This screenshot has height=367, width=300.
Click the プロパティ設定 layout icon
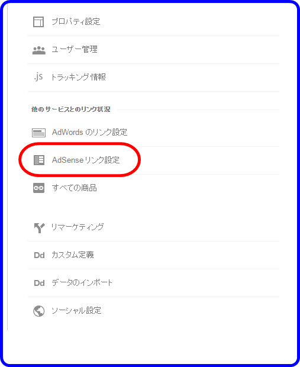[x=38, y=22]
